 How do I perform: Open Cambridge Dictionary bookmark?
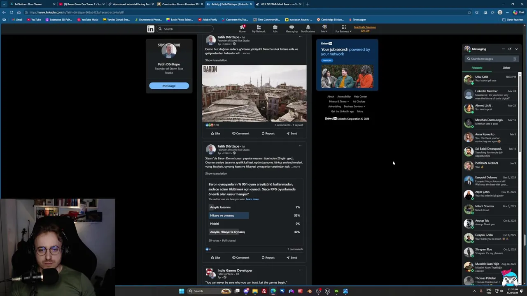coord(331,20)
